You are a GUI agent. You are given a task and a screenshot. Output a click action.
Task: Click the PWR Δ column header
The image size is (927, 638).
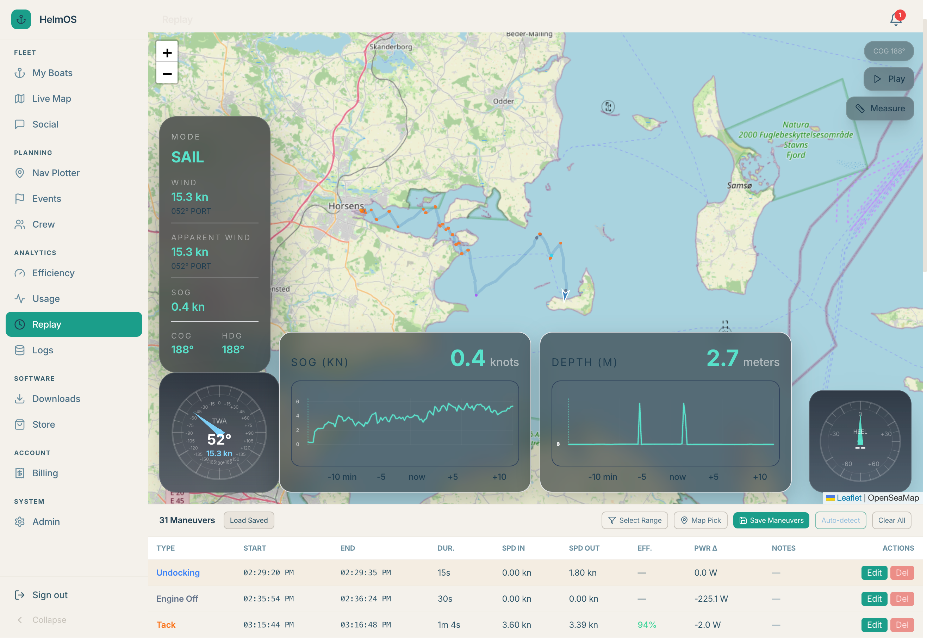705,549
